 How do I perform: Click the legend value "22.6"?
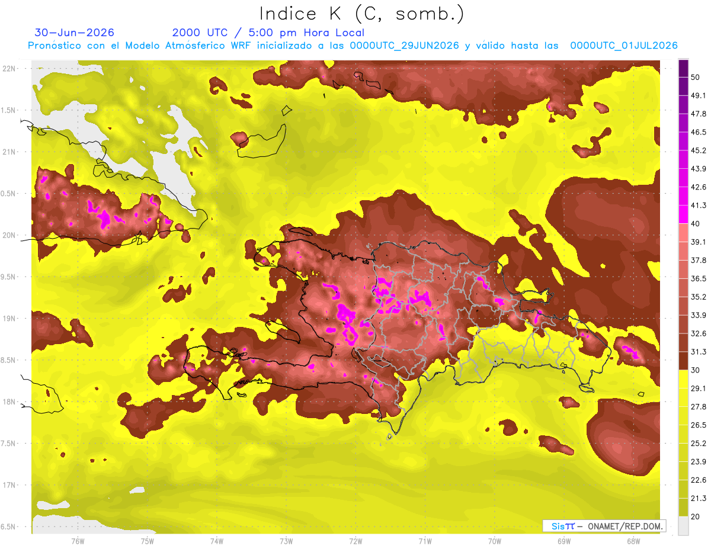click(x=699, y=480)
